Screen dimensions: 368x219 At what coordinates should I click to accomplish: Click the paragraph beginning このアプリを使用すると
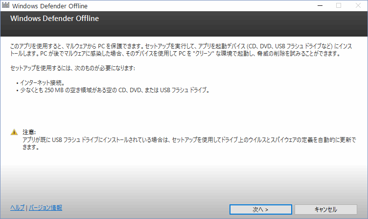click(181, 50)
